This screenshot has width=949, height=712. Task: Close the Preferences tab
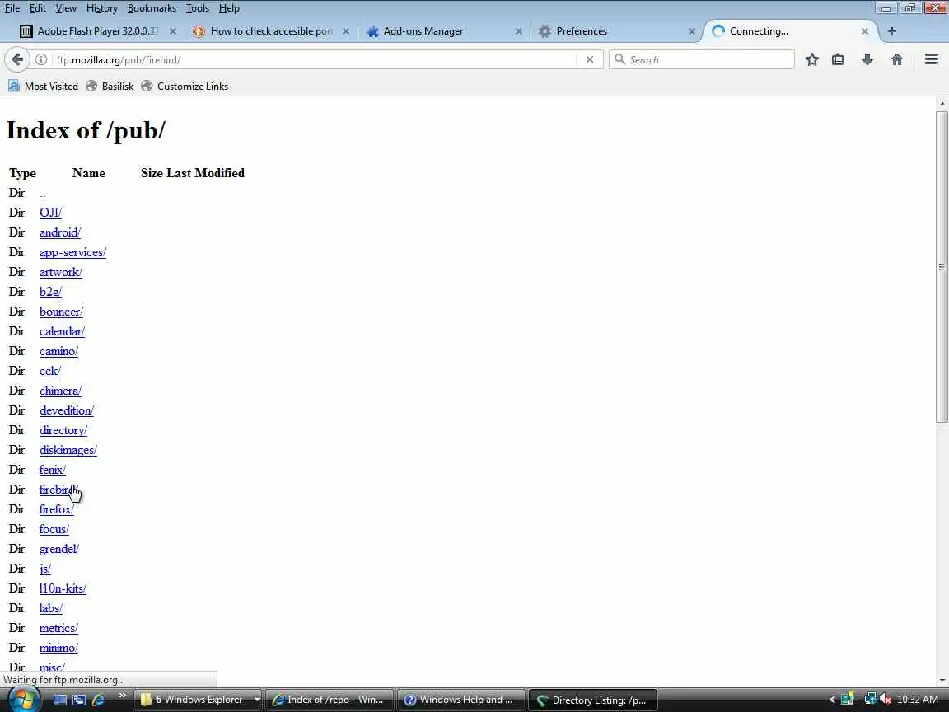[x=691, y=30]
